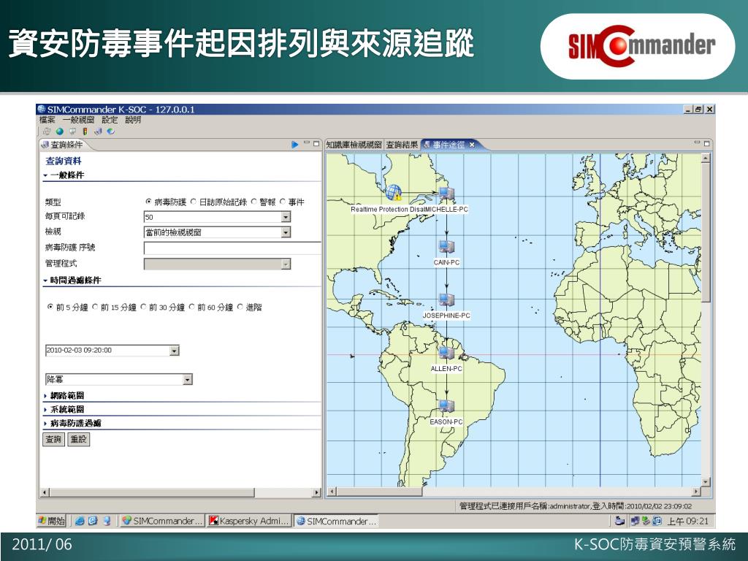Switch to the 事件途徑 tab

click(x=448, y=145)
